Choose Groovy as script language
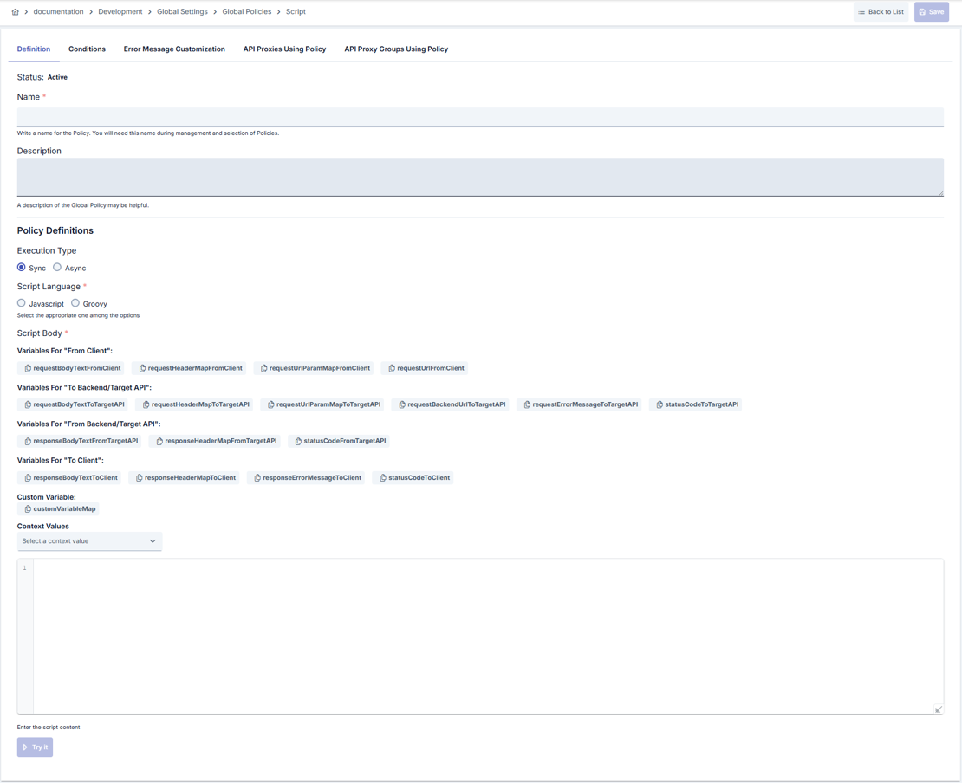Viewport: 962px width, 783px height. click(75, 303)
